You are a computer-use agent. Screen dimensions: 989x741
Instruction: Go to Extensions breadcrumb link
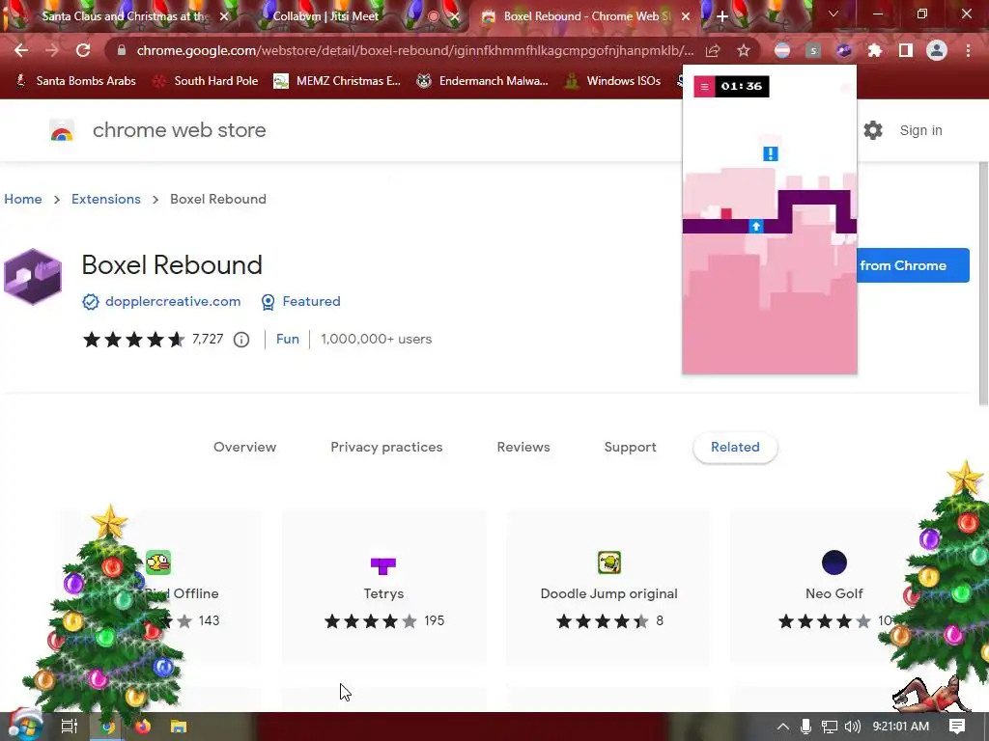pyautogui.click(x=106, y=199)
